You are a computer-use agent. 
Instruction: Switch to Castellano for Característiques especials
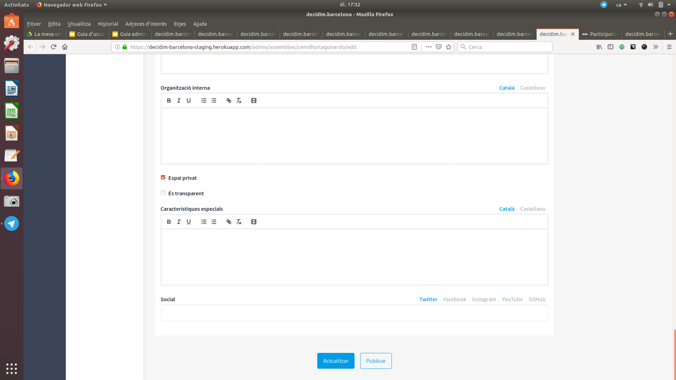click(532, 209)
